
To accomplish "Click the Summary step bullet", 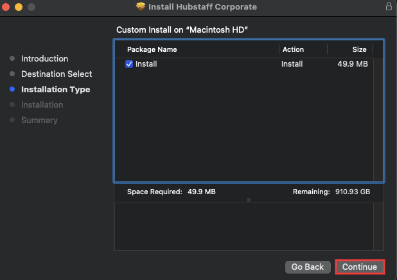I will click(x=12, y=120).
